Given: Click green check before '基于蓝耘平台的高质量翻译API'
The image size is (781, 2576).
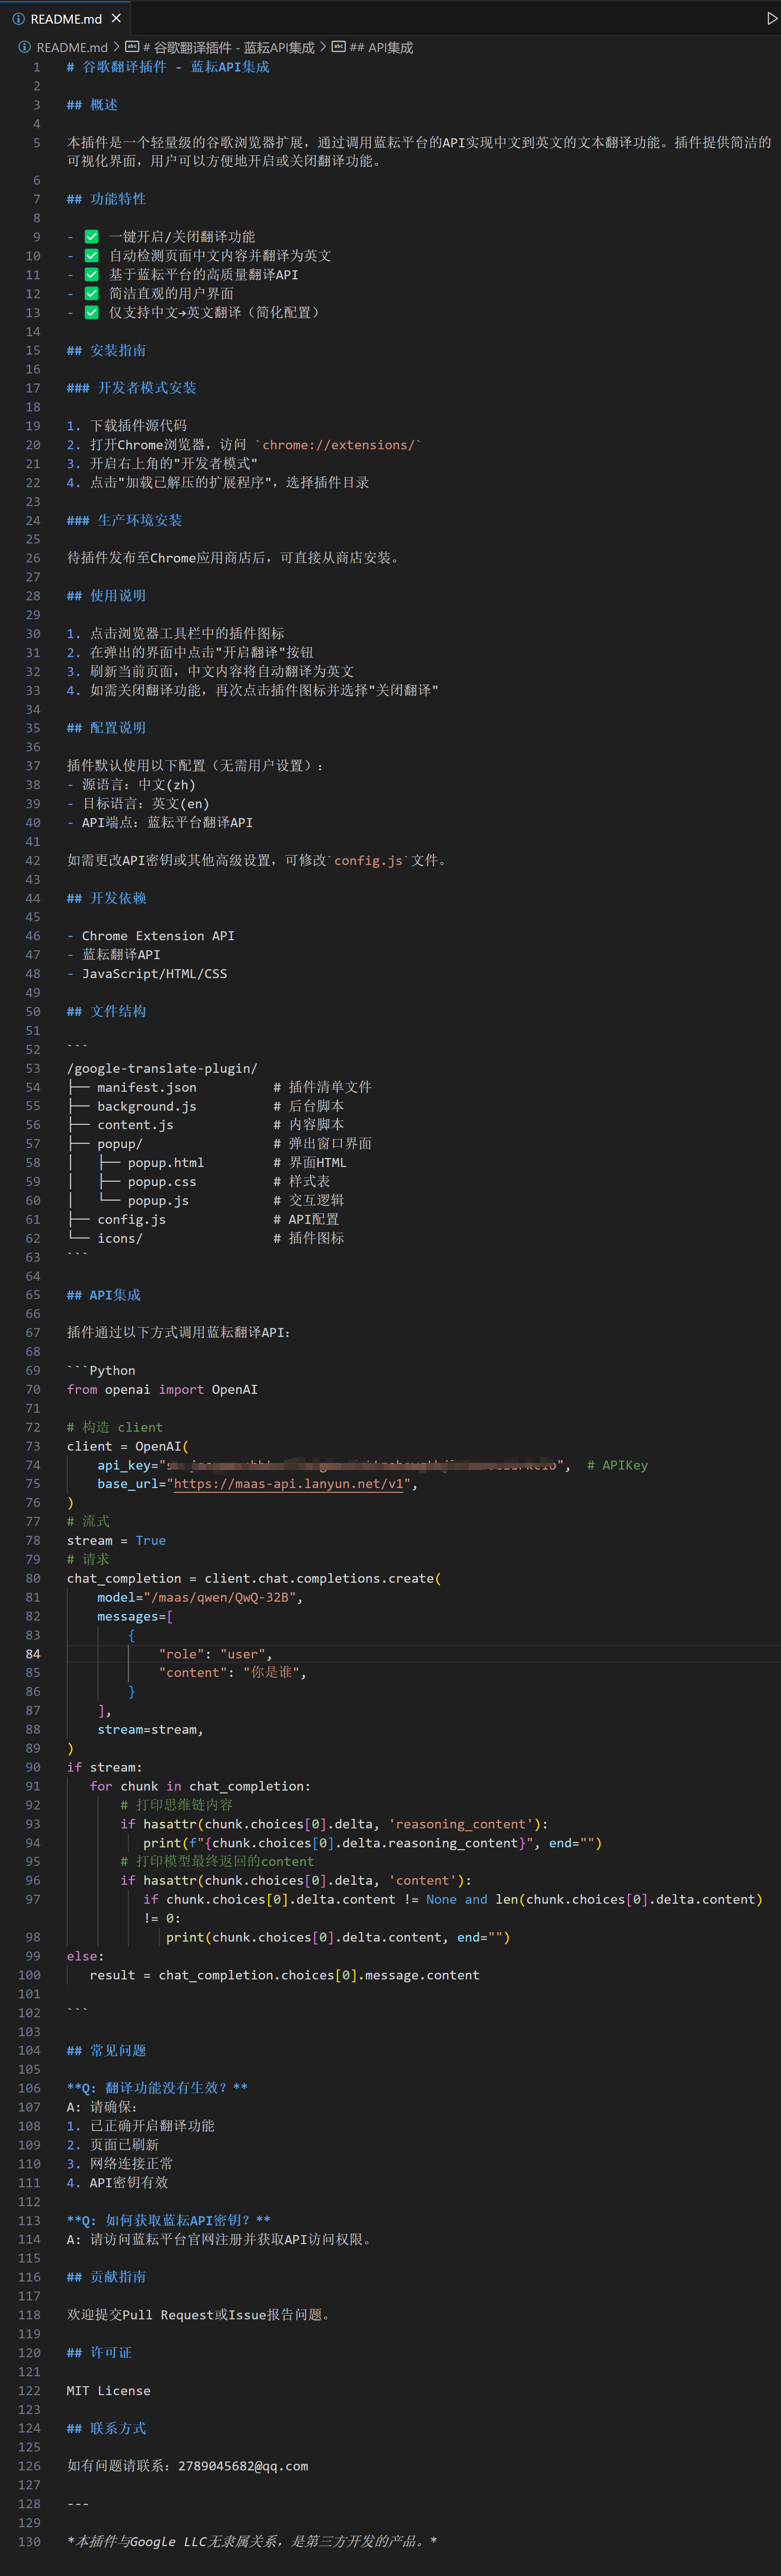Looking at the screenshot, I should 91,275.
